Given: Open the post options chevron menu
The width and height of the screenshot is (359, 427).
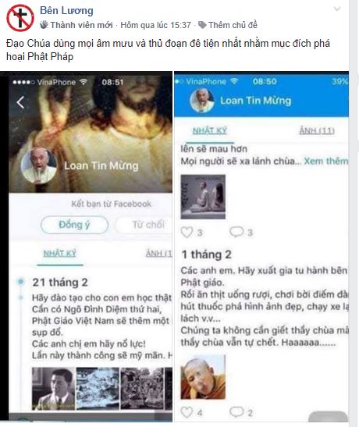Looking at the screenshot, I should coord(337,9).
